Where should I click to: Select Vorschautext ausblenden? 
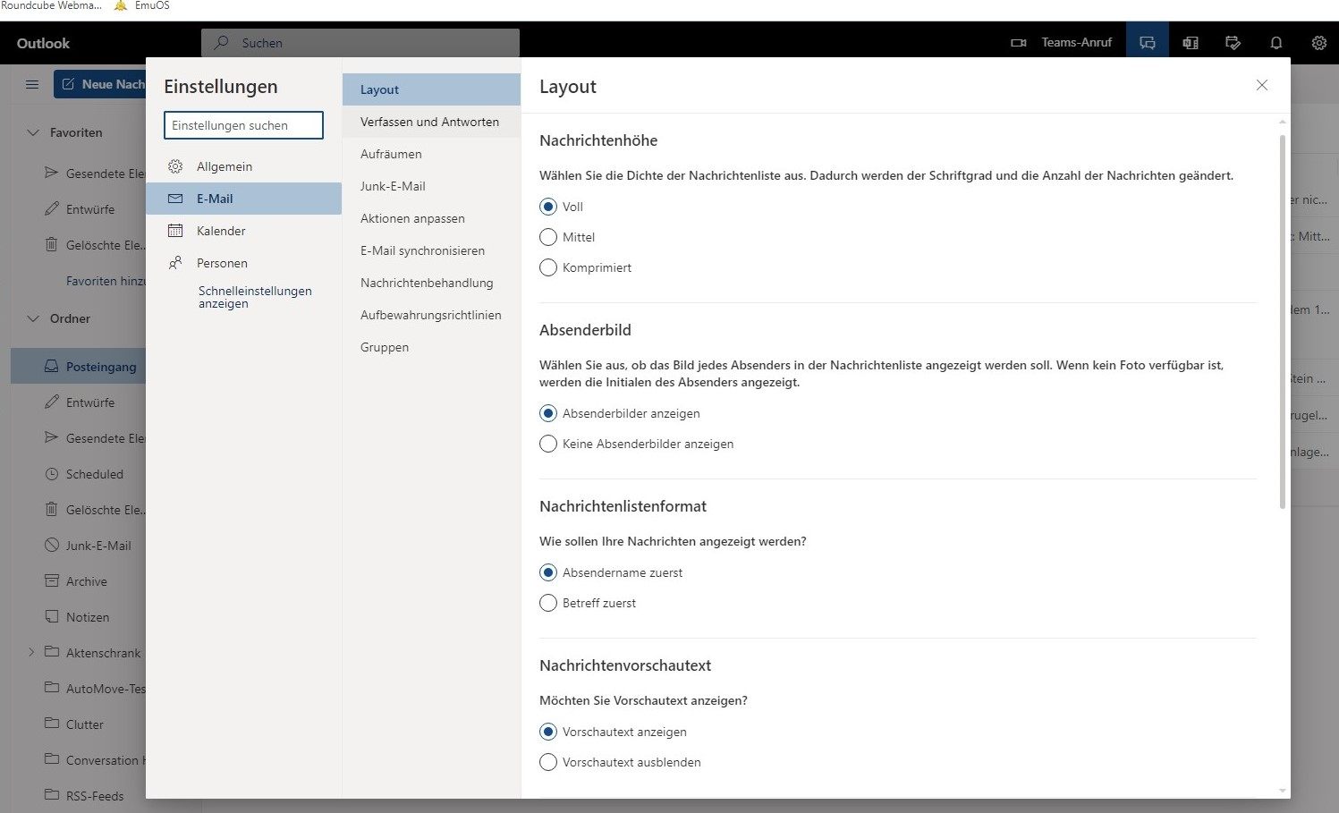[x=548, y=762]
